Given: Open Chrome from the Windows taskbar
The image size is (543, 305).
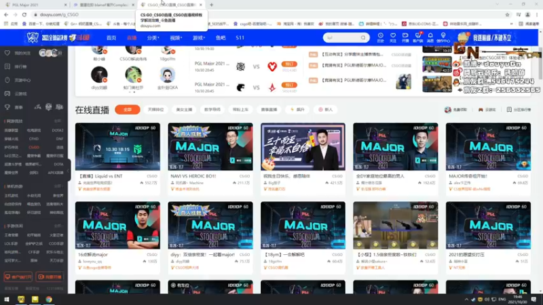Looking at the screenshot, I should pyautogui.click(x=49, y=299).
